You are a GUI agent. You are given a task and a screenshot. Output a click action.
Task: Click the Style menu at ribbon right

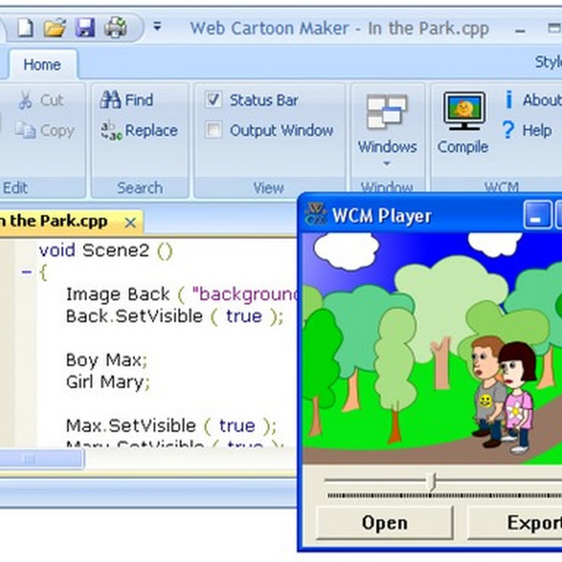[x=549, y=63]
